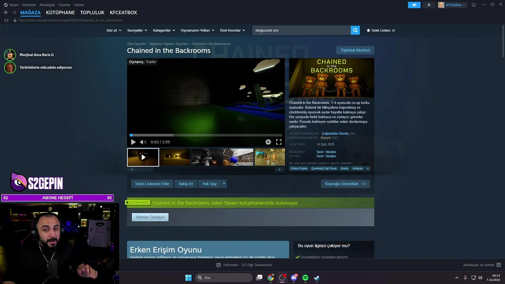Go back with the browser back arrow
Viewport: 505px width, 284px height.
point(6,13)
